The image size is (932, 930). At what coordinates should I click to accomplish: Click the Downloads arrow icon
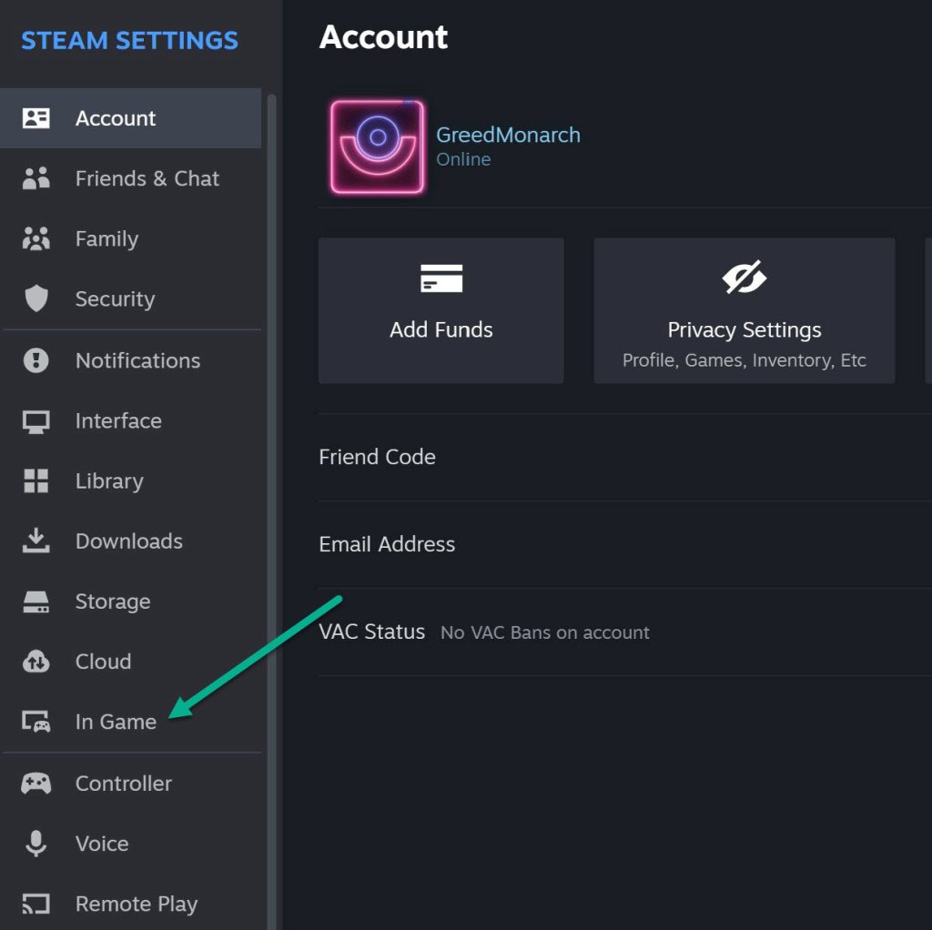[36, 541]
